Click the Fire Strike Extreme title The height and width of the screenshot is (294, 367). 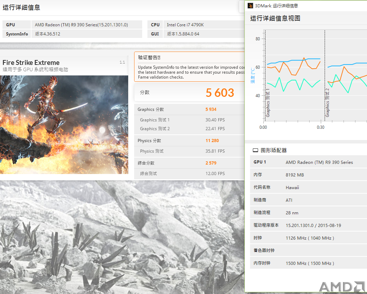(31, 62)
